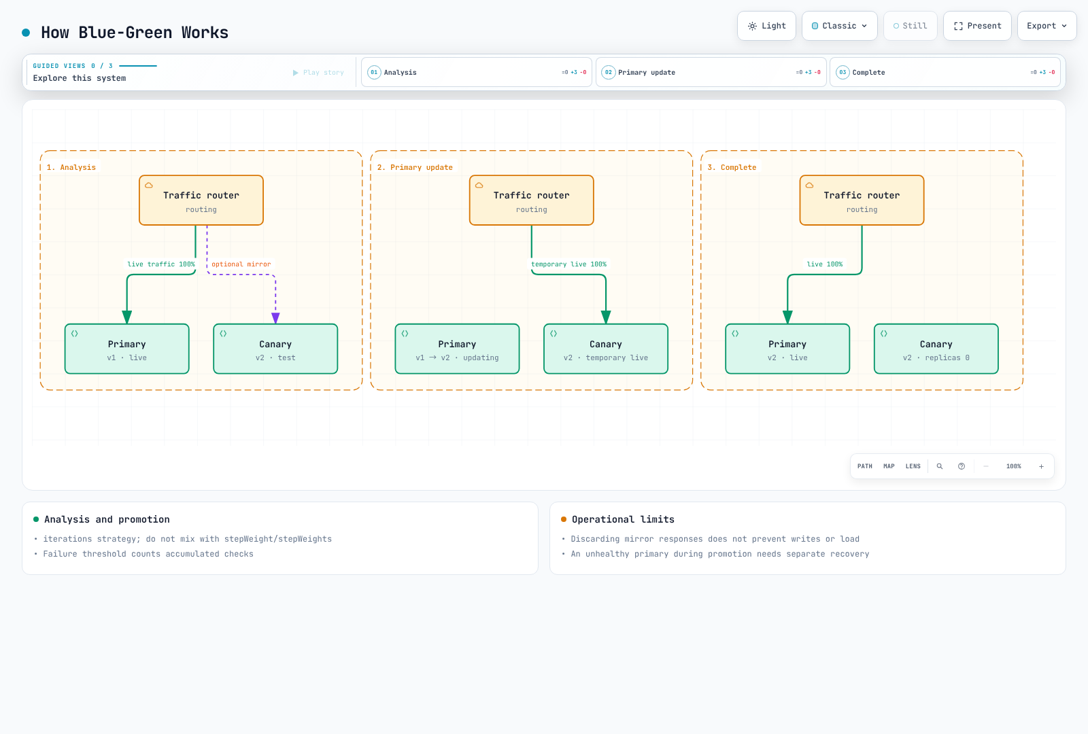This screenshot has width=1088, height=734.
Task: Zoom in with the plus icon
Action: pos(1041,466)
